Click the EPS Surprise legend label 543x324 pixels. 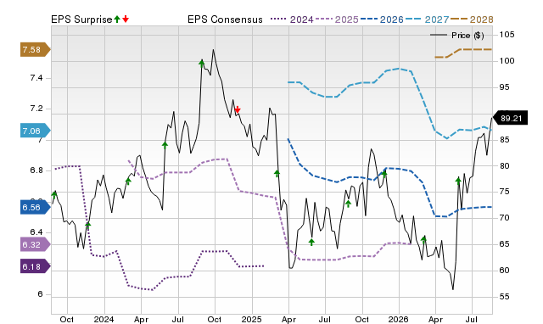(81, 20)
